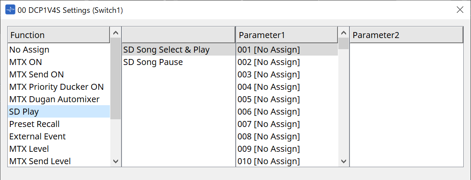Select External Event function
The image size is (471, 180).
pyautogui.click(x=38, y=136)
